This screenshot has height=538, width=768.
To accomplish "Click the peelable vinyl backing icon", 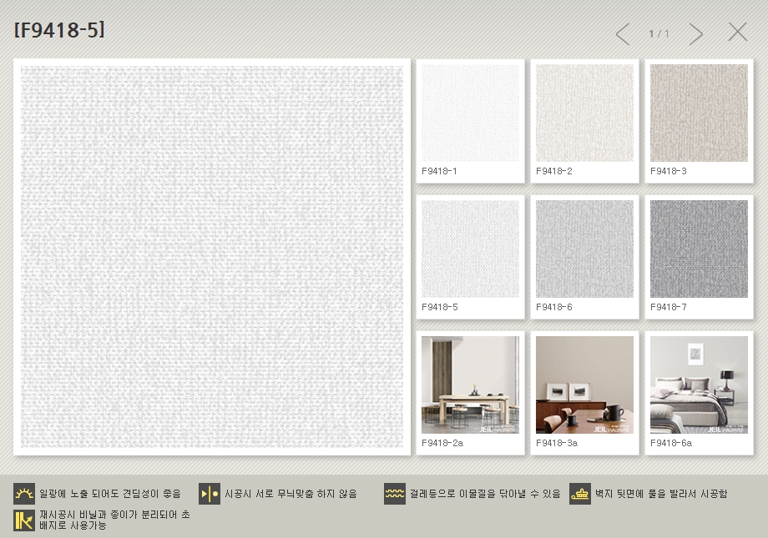I will point(24,520).
